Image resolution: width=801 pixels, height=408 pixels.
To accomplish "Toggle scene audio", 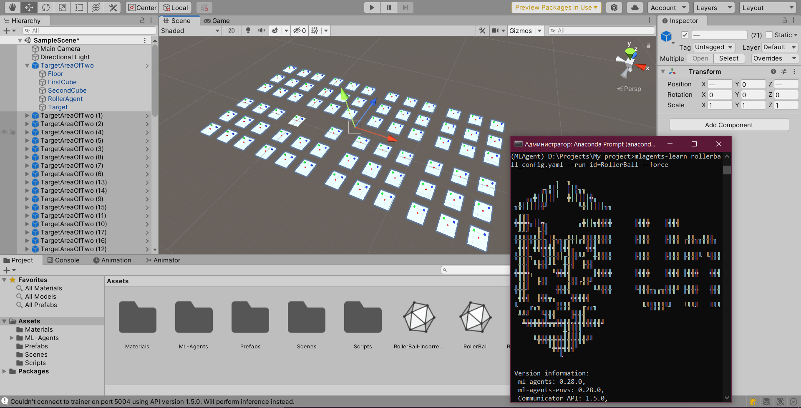I will coord(262,30).
